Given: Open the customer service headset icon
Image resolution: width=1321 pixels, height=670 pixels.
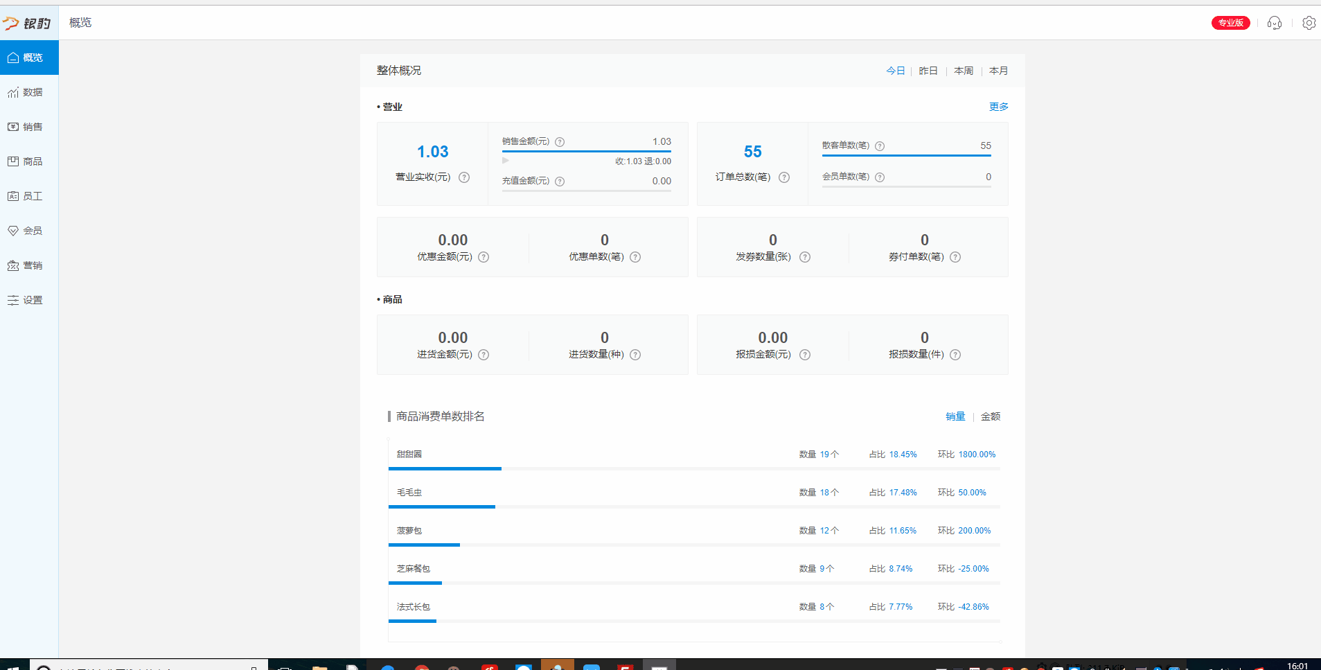Looking at the screenshot, I should pyautogui.click(x=1275, y=23).
